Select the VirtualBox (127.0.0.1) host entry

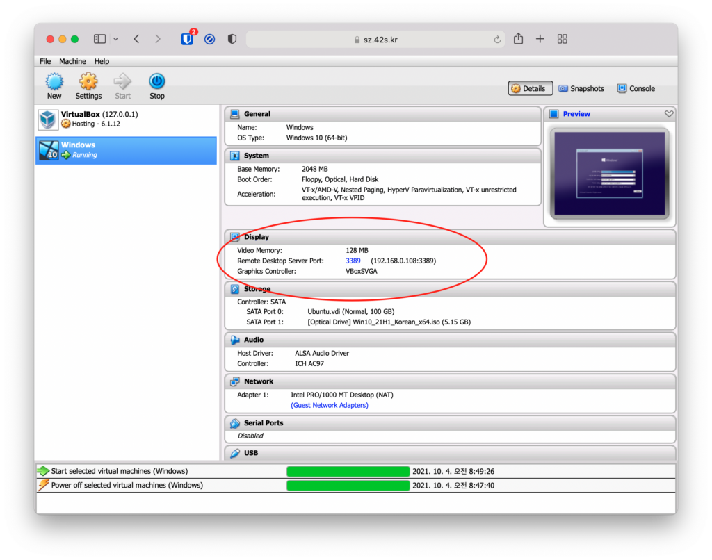click(x=127, y=120)
